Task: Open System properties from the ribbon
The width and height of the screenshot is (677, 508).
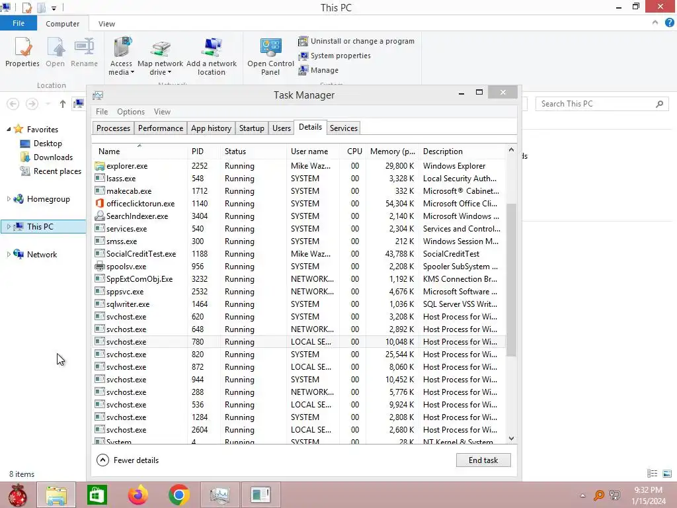Action: pyautogui.click(x=335, y=56)
